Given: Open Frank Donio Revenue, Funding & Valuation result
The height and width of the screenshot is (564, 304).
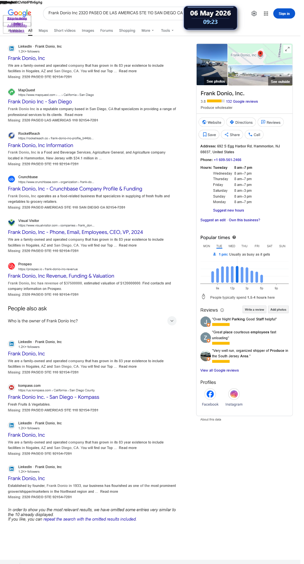Looking at the screenshot, I should point(61,276).
